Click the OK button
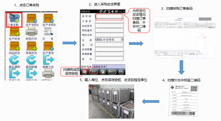Screen dimensions: 221x121 click(x=121, y=72)
